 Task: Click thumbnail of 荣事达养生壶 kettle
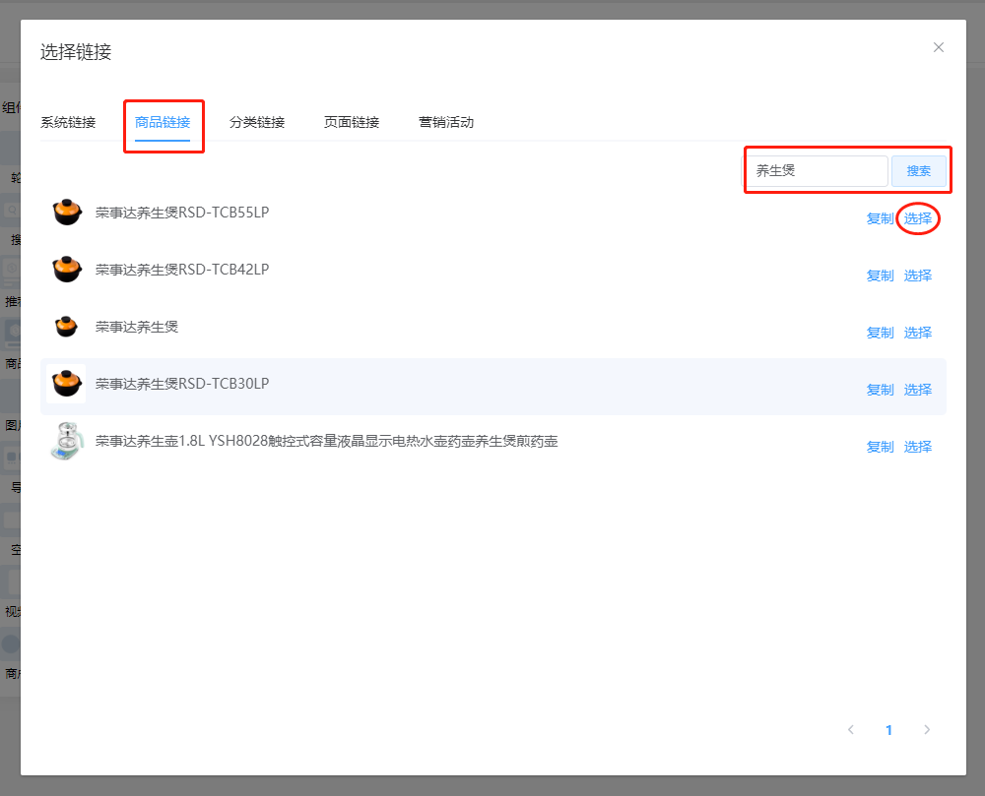tap(67, 441)
